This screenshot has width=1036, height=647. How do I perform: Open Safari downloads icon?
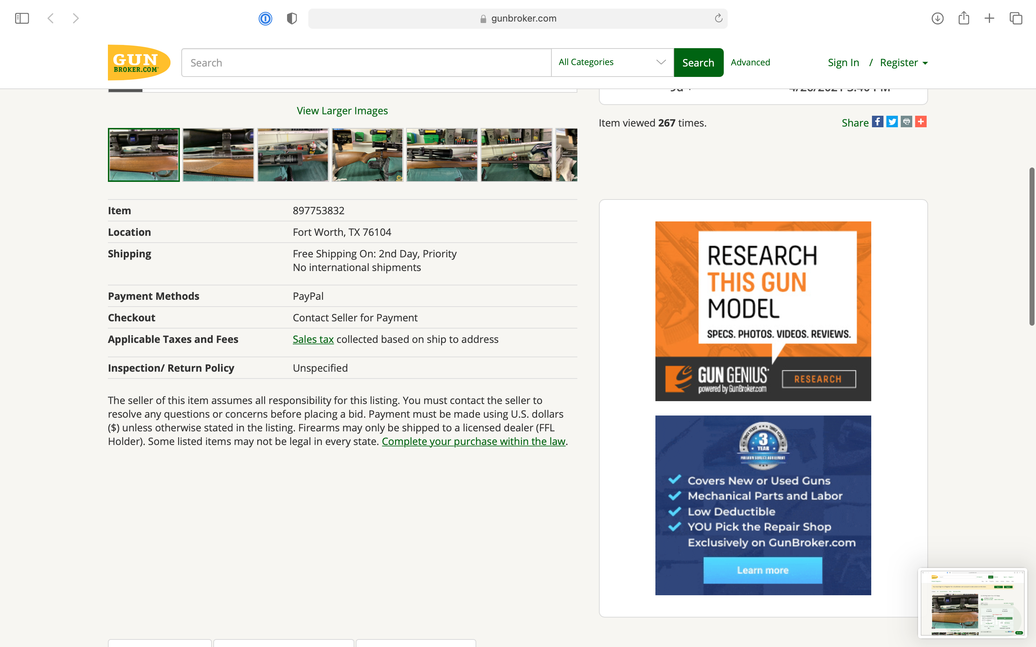point(937,18)
